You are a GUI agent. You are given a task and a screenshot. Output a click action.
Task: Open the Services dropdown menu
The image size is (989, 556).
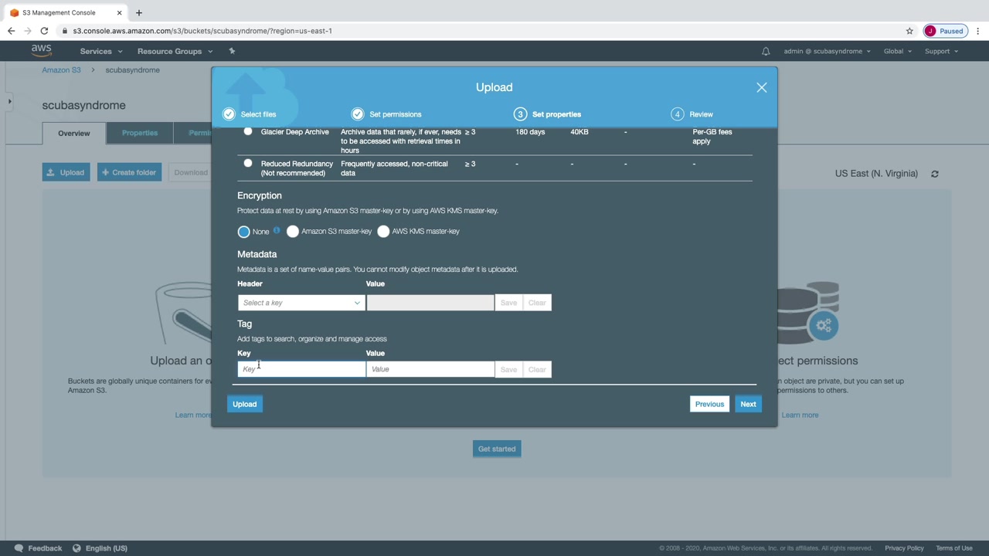pos(101,51)
